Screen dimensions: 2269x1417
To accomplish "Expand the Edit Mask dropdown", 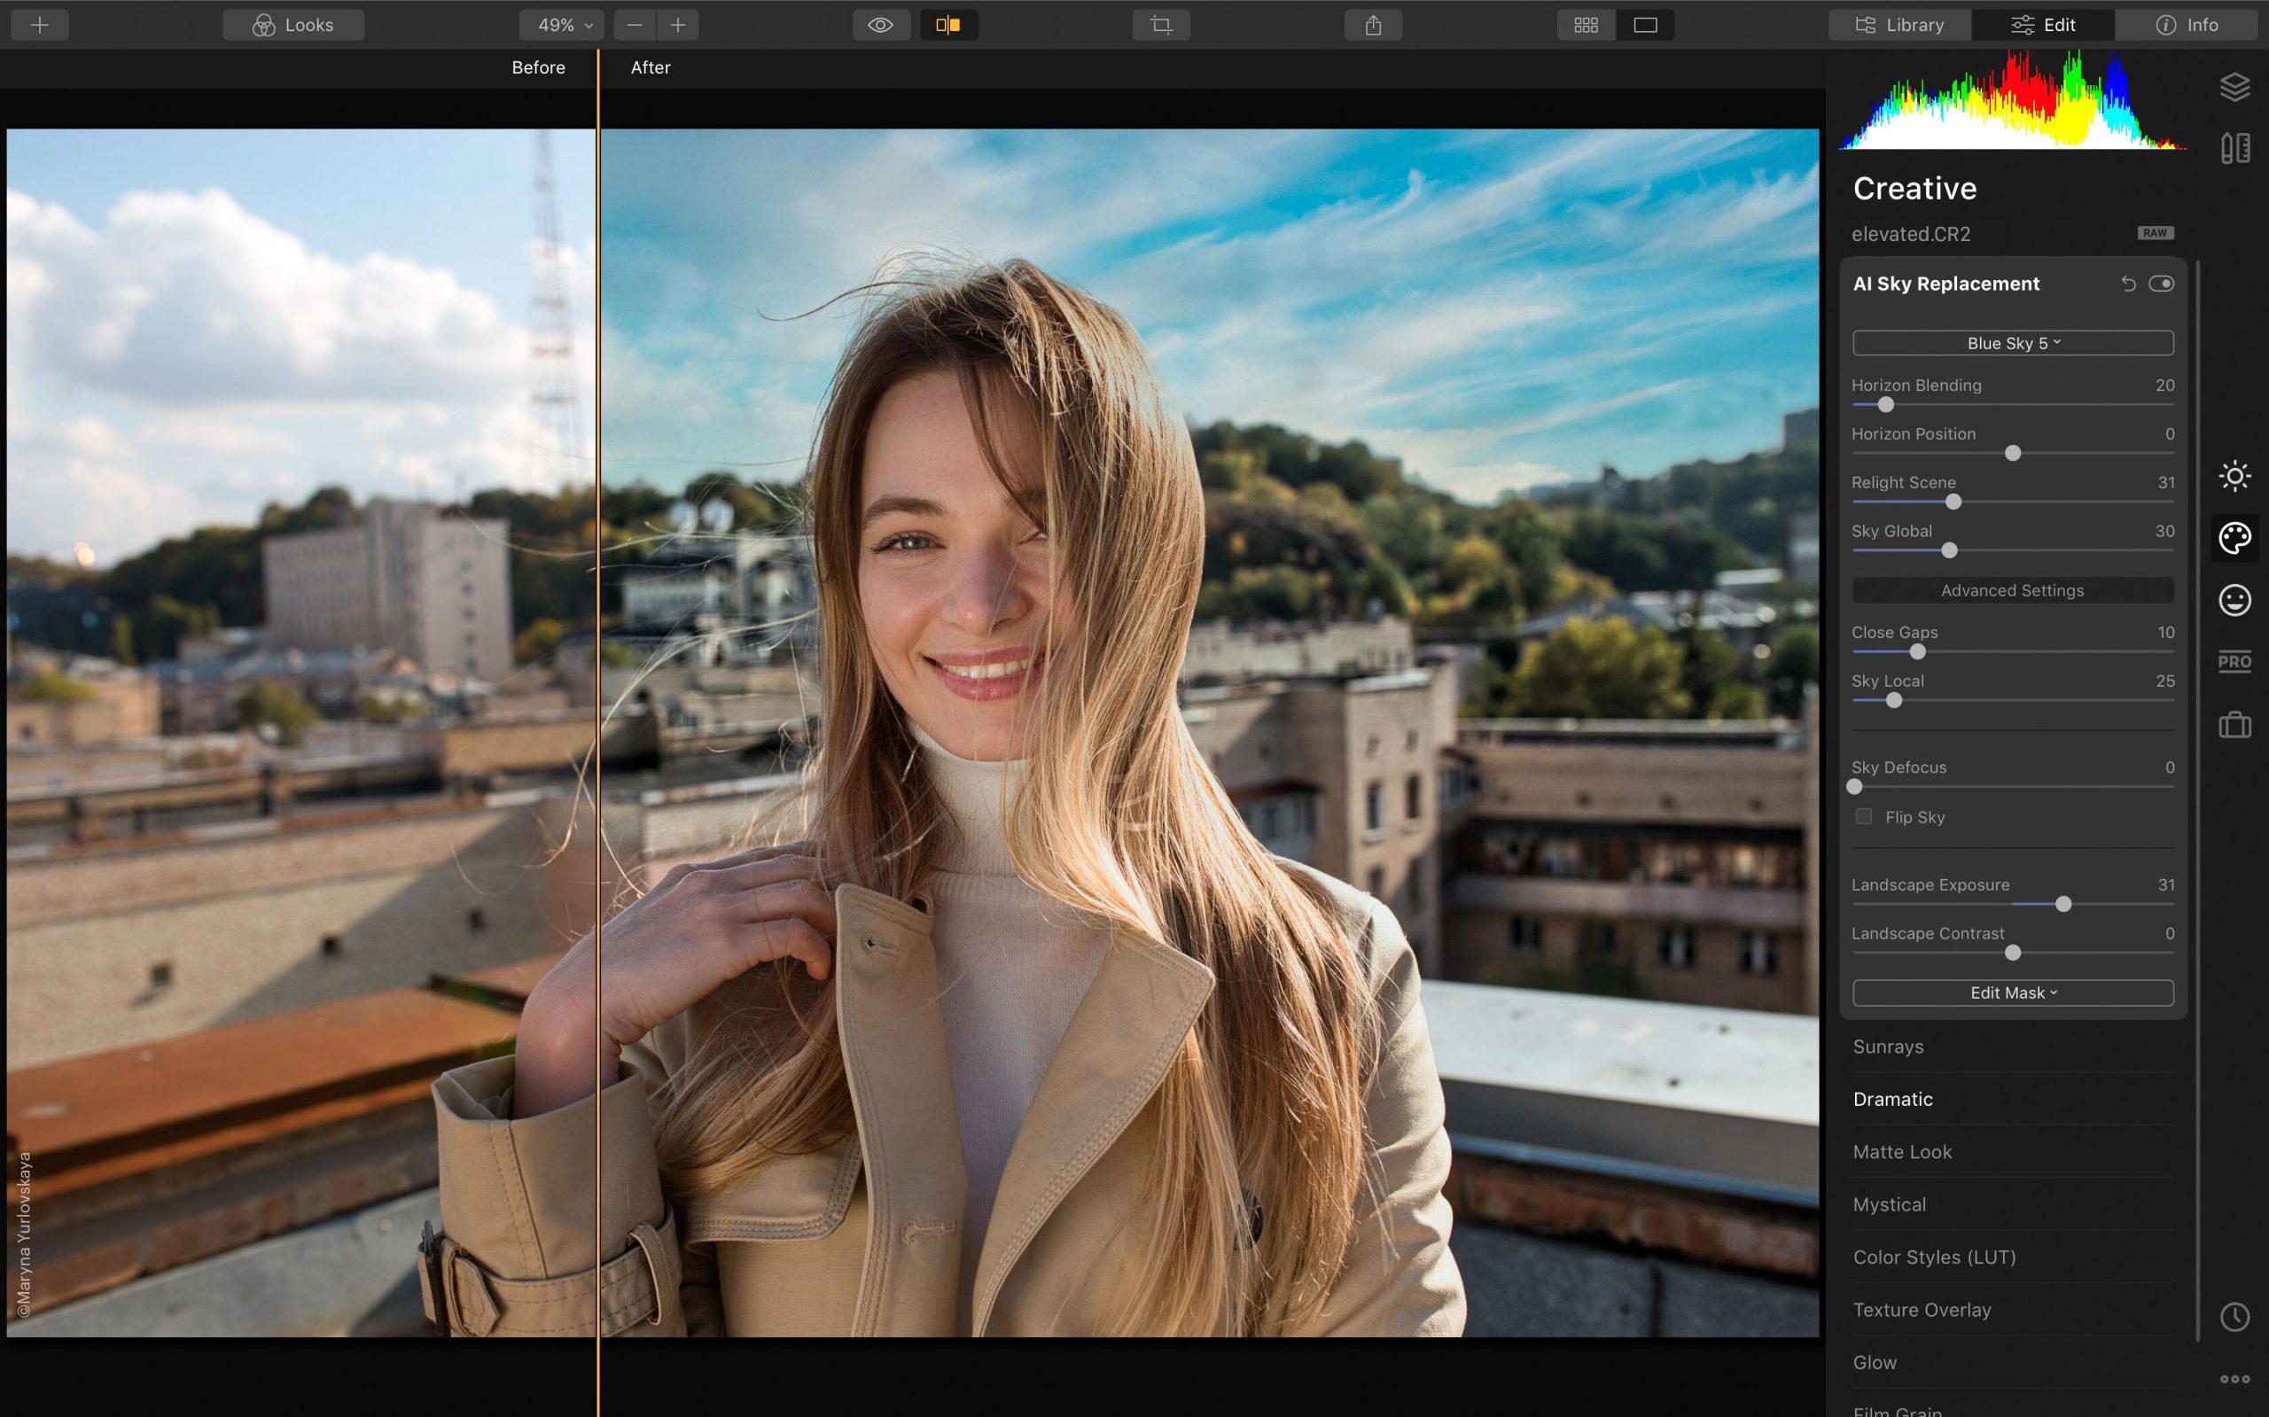I will click(x=2013, y=993).
